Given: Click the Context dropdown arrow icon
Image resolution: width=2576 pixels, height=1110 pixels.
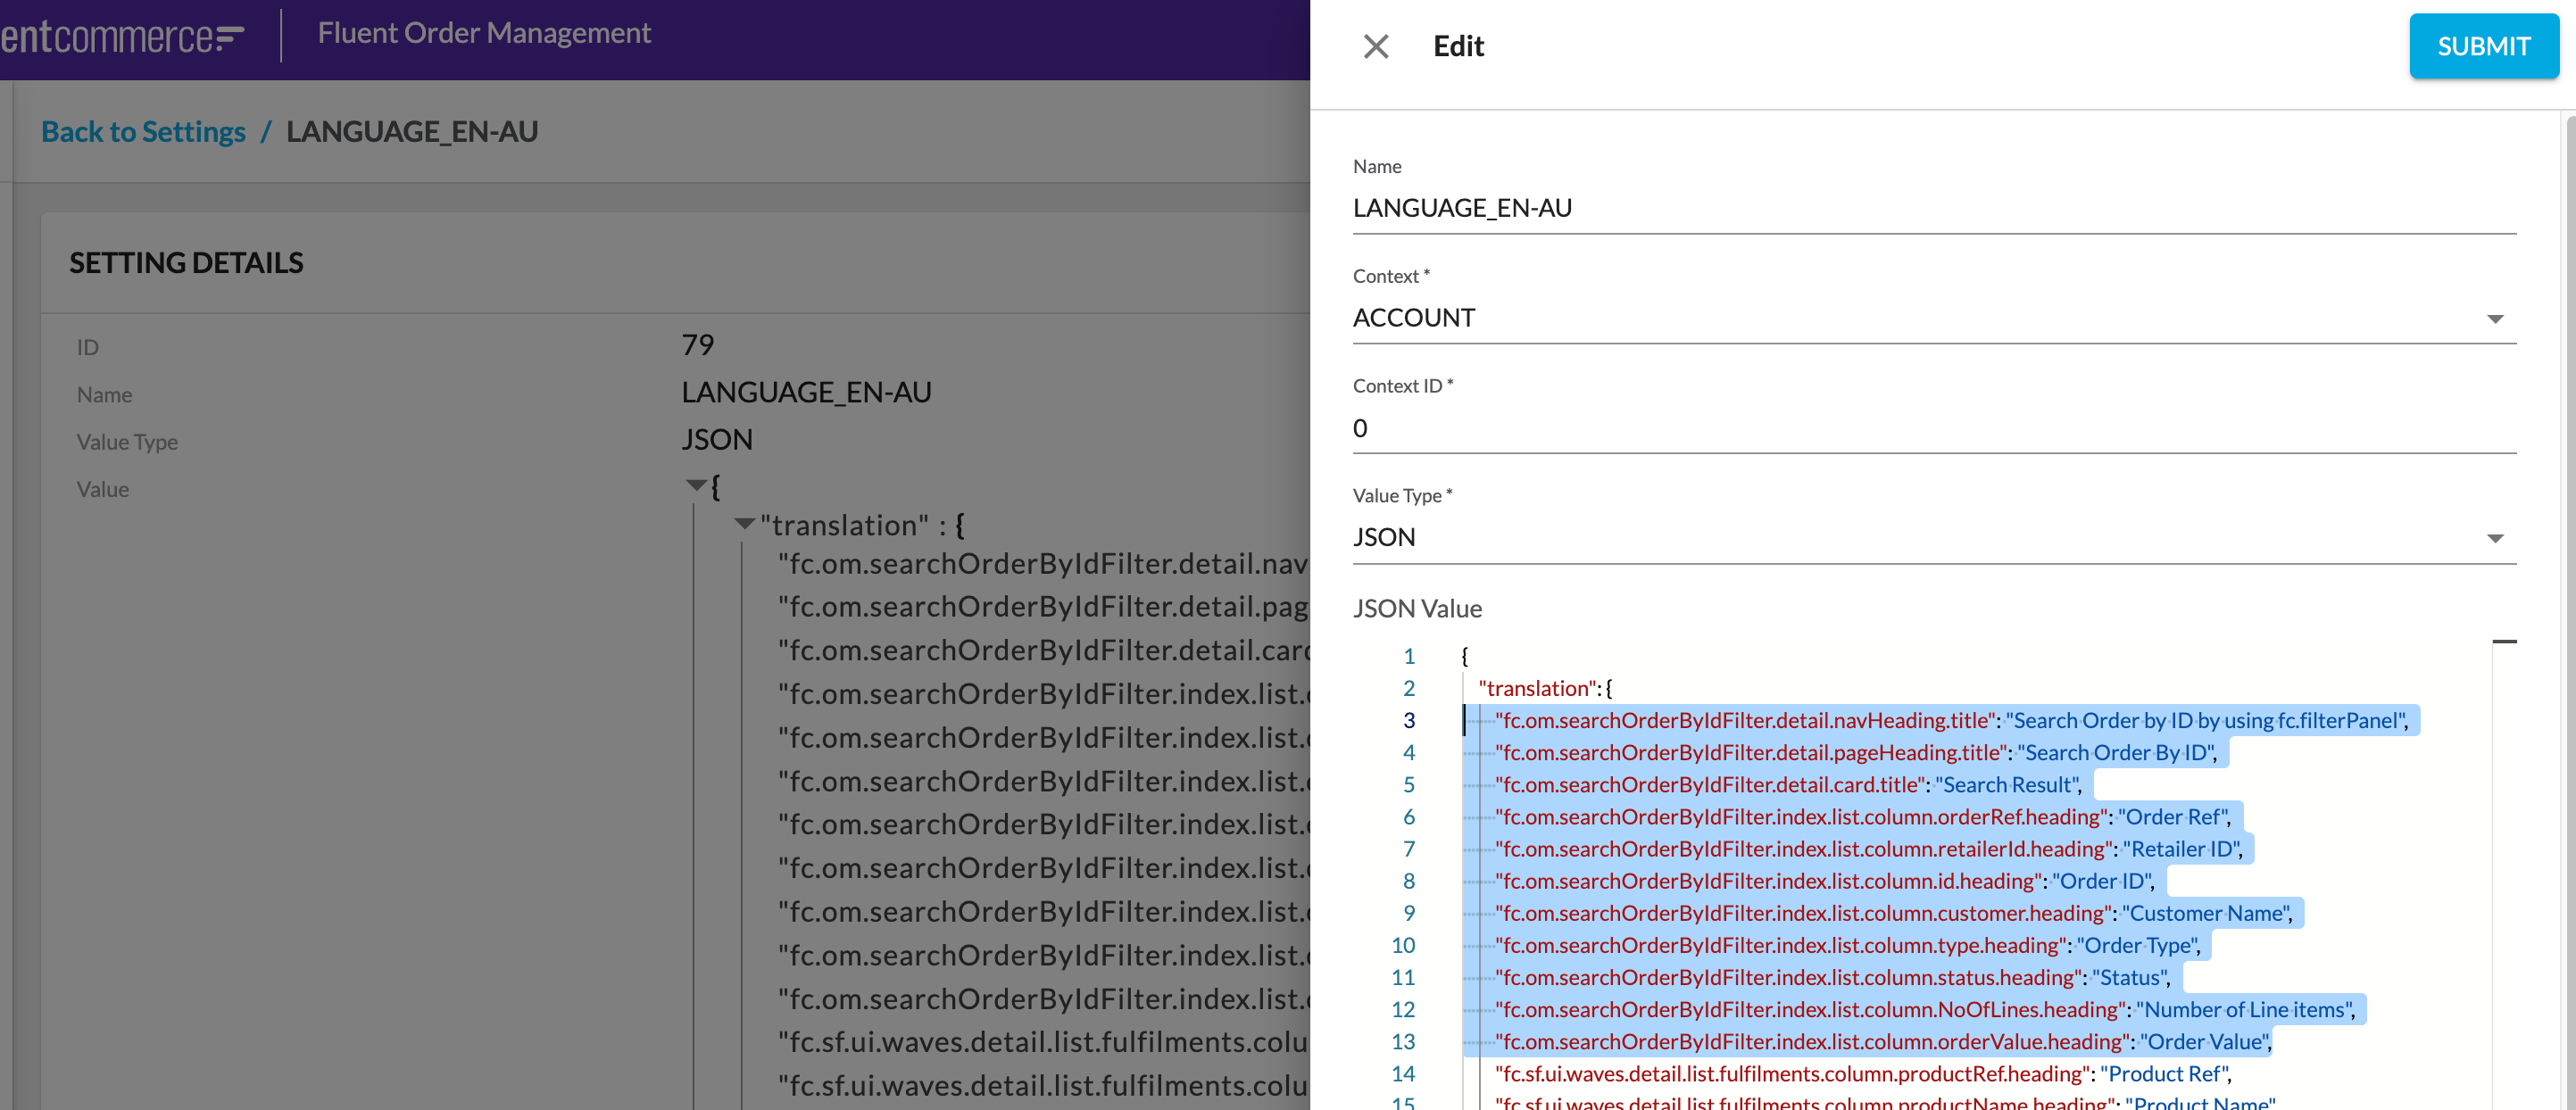Looking at the screenshot, I should pos(2495,319).
